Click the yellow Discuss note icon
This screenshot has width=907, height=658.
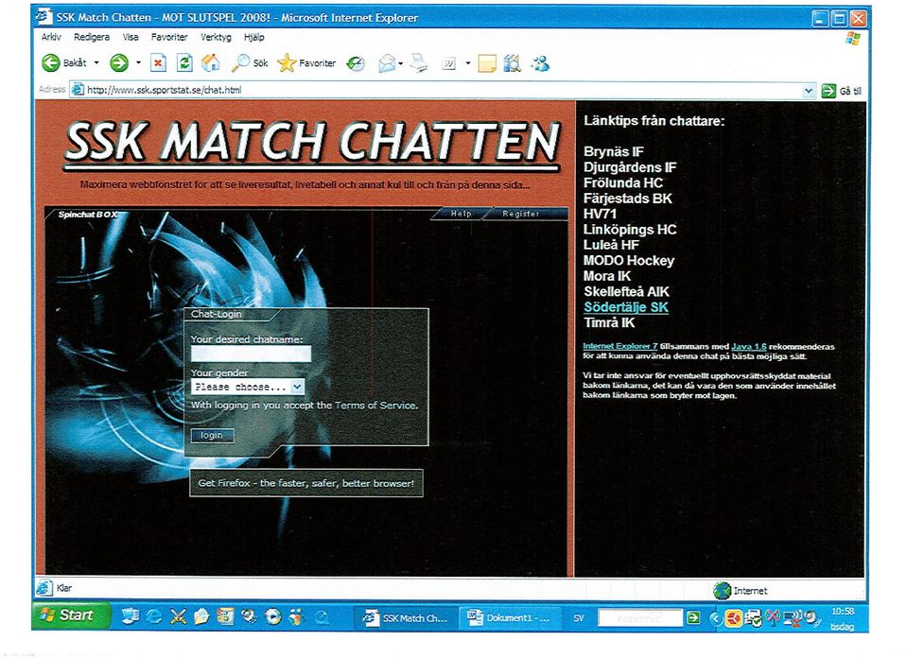click(487, 63)
